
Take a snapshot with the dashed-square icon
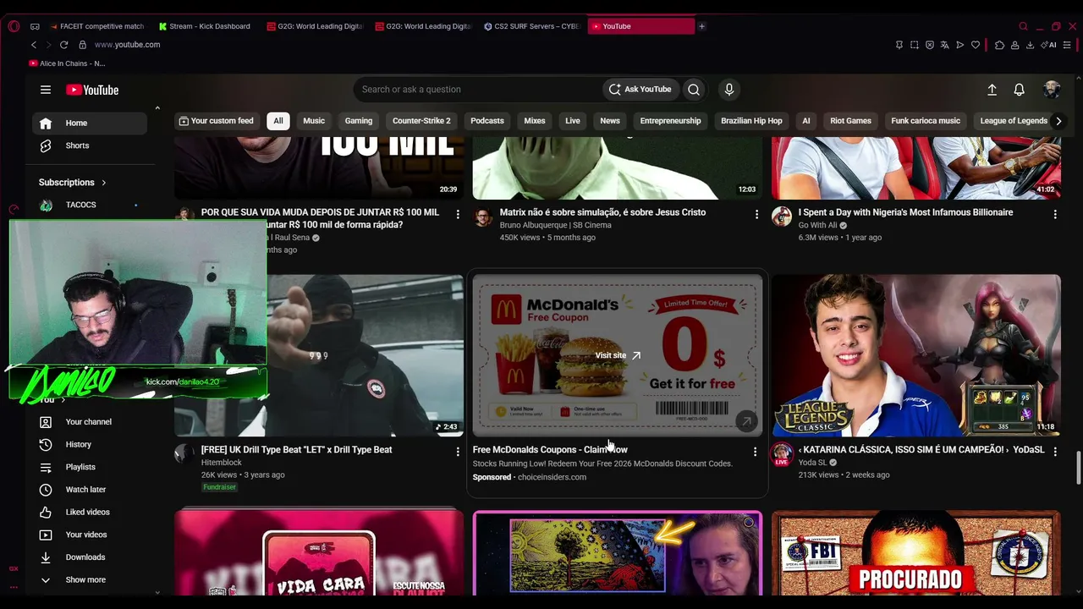(x=915, y=45)
